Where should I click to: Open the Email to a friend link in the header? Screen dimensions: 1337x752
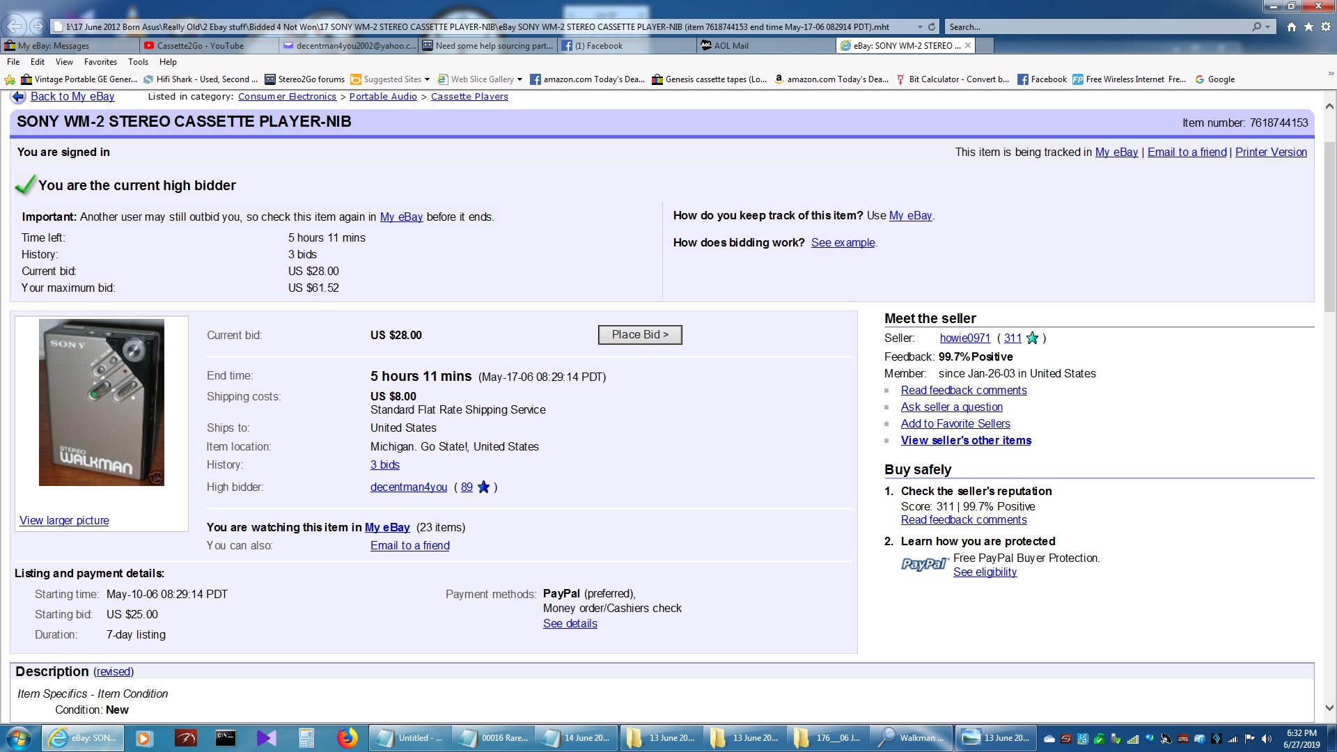click(x=1187, y=152)
